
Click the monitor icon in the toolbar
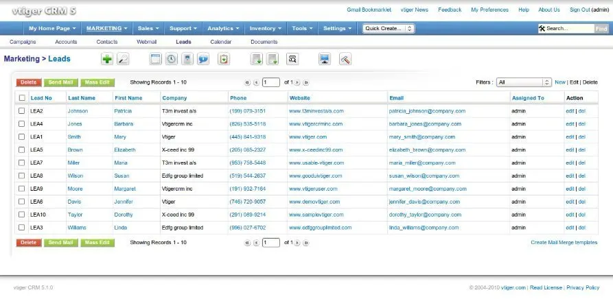pos(325,60)
